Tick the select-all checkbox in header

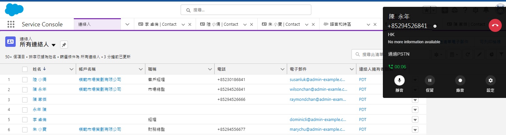coord(25,69)
